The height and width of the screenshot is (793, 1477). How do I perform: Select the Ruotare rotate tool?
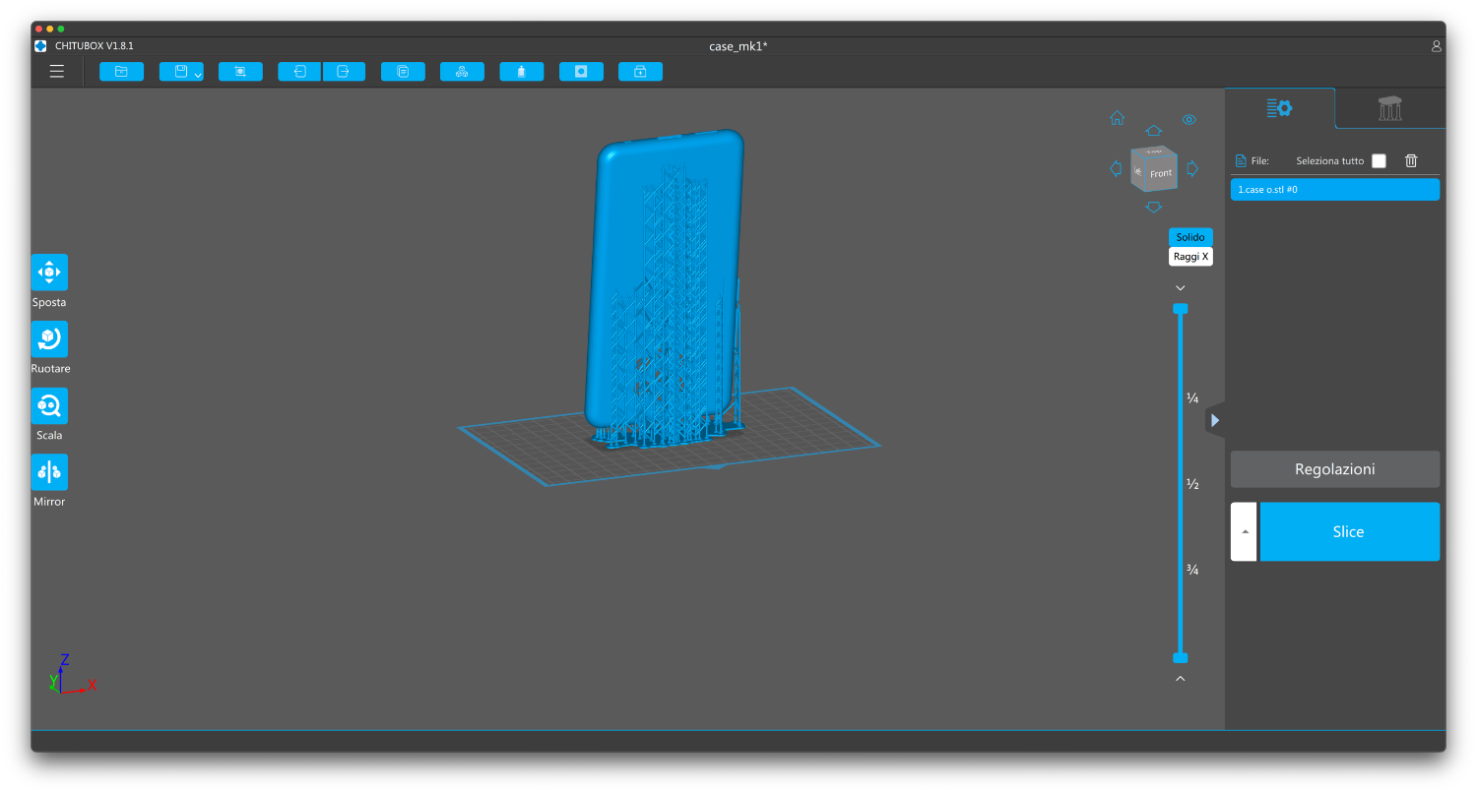coord(49,338)
